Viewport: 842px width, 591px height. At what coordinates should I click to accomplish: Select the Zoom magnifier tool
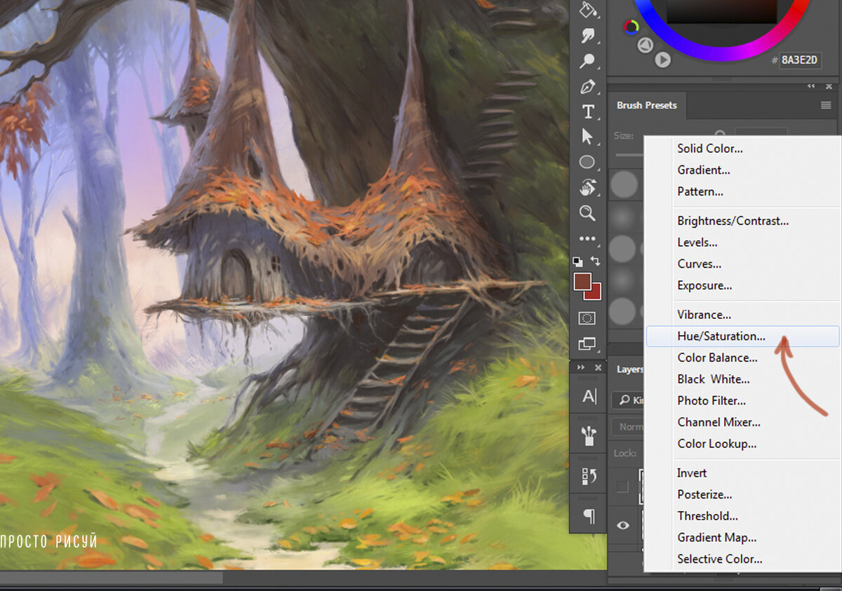coord(587,213)
